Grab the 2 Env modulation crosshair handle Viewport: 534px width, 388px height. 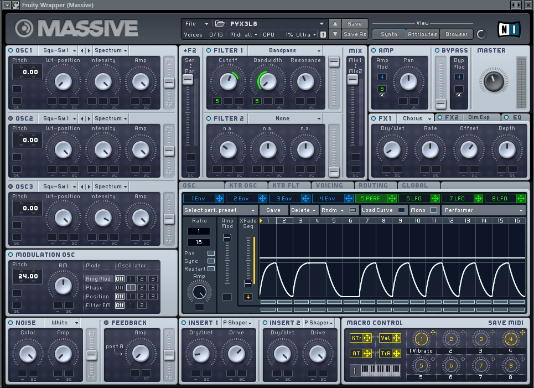[x=262, y=198]
